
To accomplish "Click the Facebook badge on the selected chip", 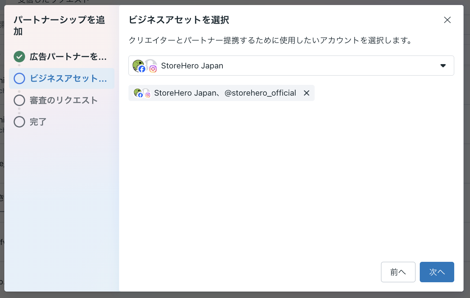I will click(x=140, y=95).
